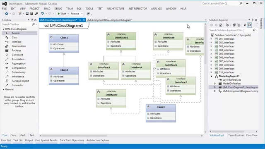This screenshot has width=265, height=149.
Task: Expand the ModelDefinition folder
Action: pyautogui.click(x=215, y=84)
